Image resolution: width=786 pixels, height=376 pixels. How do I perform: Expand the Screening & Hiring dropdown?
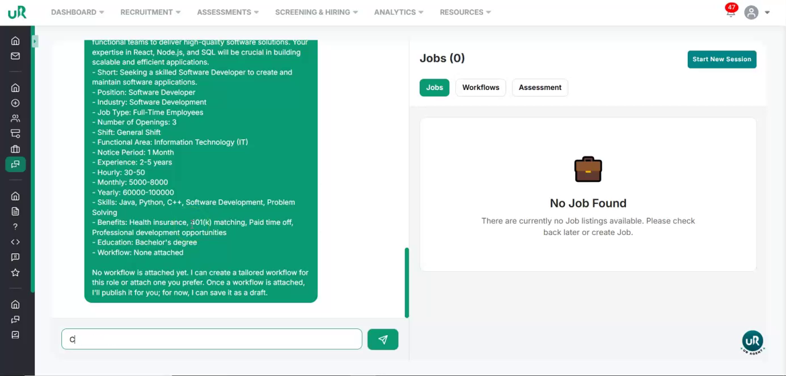tap(316, 12)
